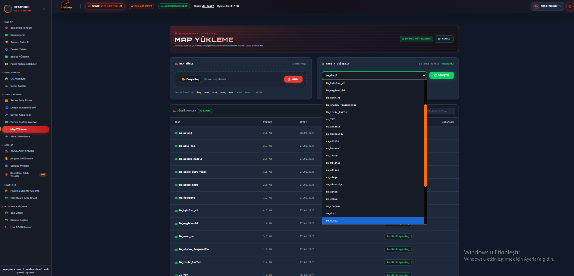The width and height of the screenshot is (574, 276).
Task: Open Destek Talebi page
Action: [x=18, y=49]
